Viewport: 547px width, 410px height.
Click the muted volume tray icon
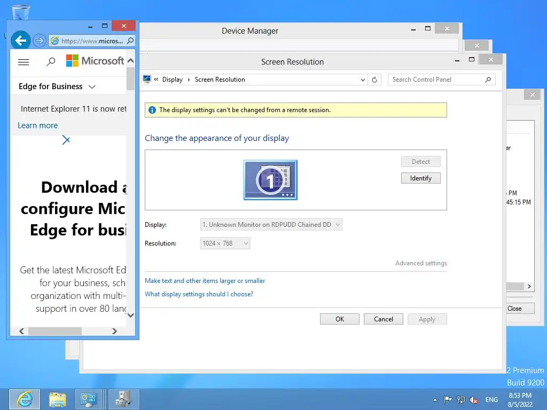coord(474,400)
